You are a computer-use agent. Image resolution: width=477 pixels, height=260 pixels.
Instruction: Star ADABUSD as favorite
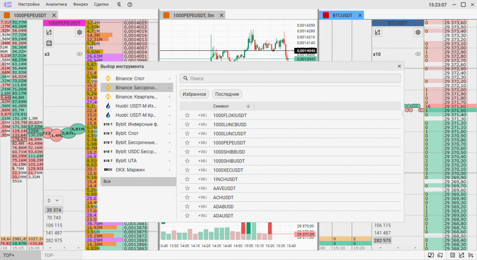pos(187,207)
